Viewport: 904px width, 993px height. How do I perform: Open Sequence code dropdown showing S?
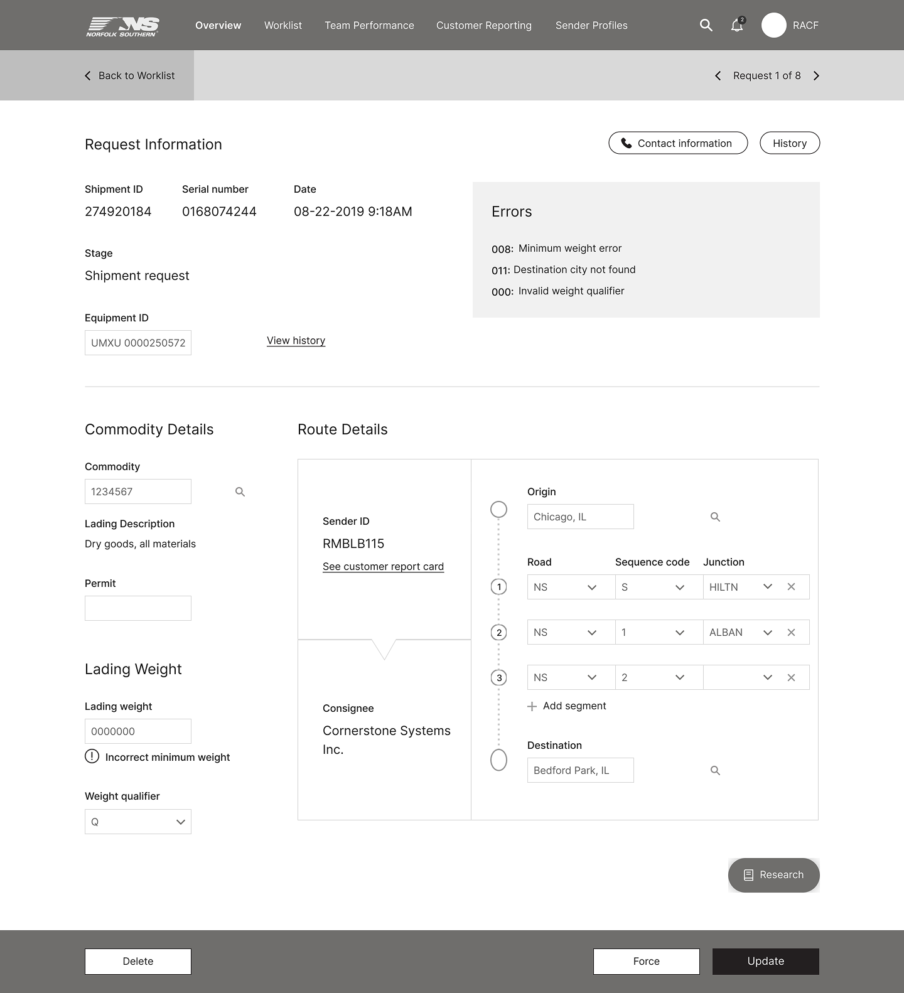[x=659, y=587]
